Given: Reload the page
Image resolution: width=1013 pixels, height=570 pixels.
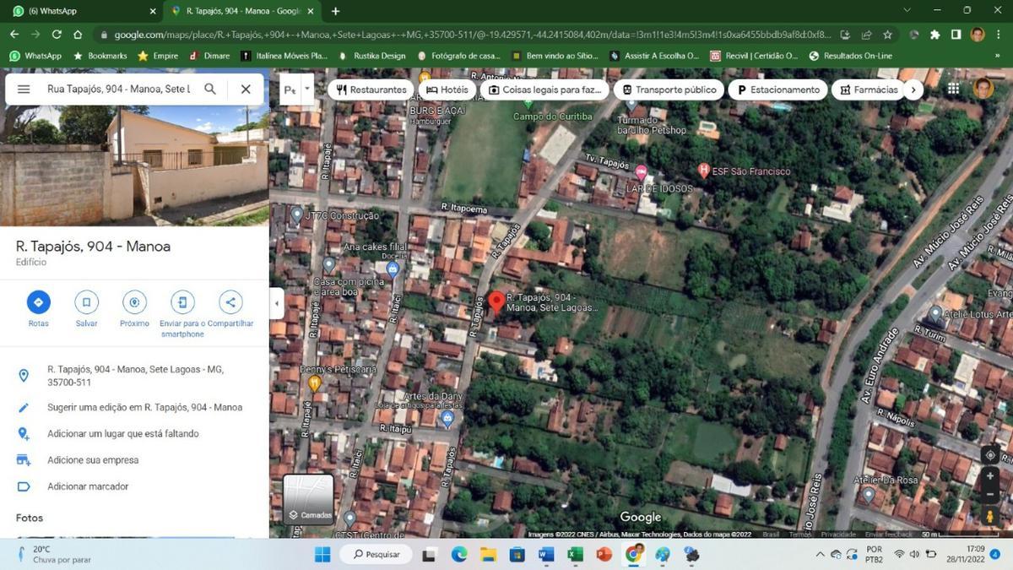Looking at the screenshot, I should pyautogui.click(x=57, y=35).
